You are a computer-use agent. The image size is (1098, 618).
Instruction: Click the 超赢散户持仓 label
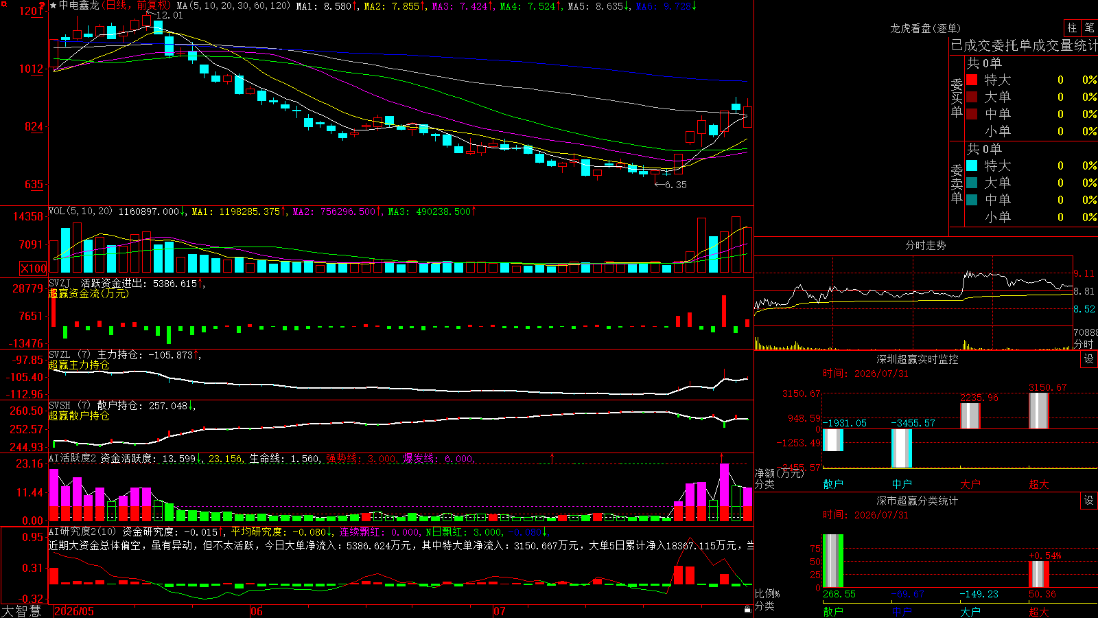tap(79, 415)
